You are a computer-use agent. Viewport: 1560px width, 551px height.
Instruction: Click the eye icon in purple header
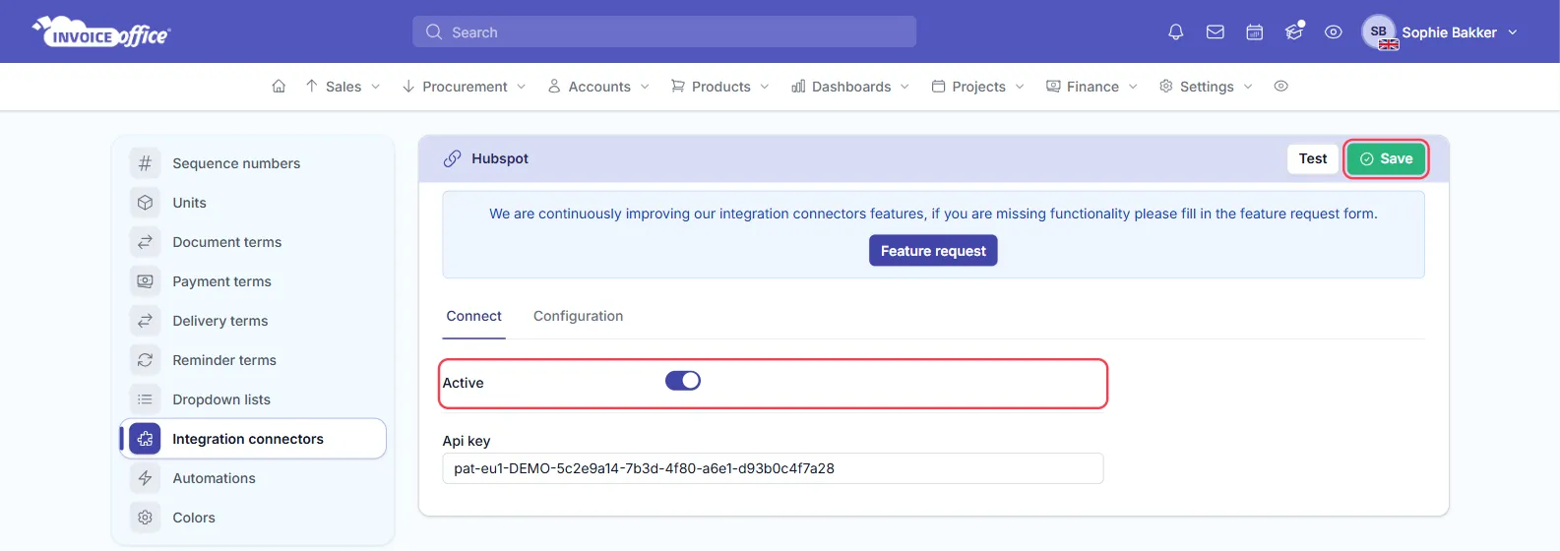[1334, 32]
